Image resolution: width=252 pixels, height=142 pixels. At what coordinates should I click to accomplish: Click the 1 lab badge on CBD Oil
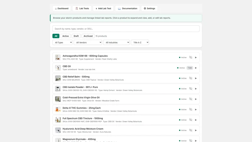coord(190,68)
